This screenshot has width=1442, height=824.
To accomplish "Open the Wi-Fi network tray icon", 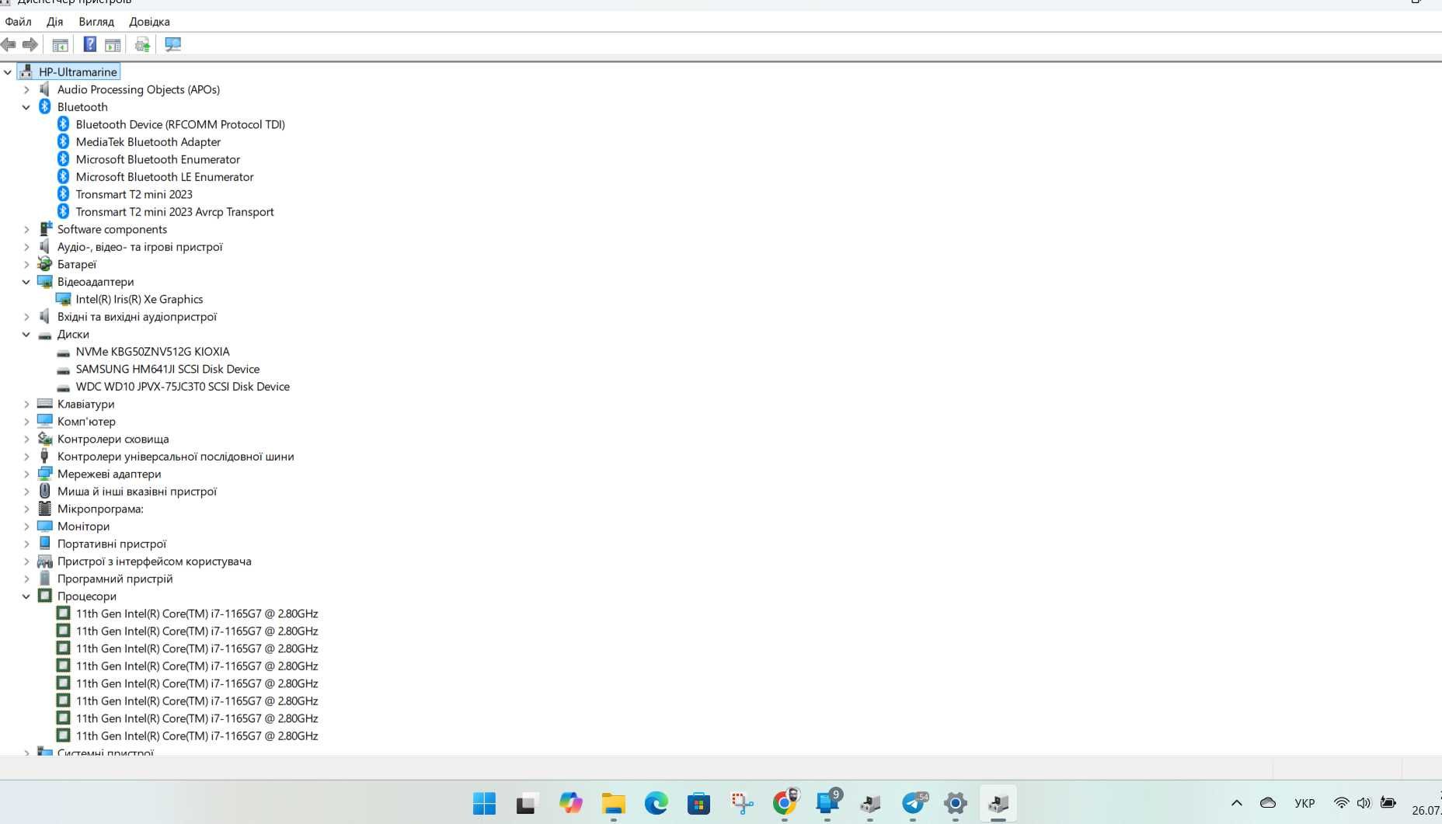I will (x=1341, y=803).
